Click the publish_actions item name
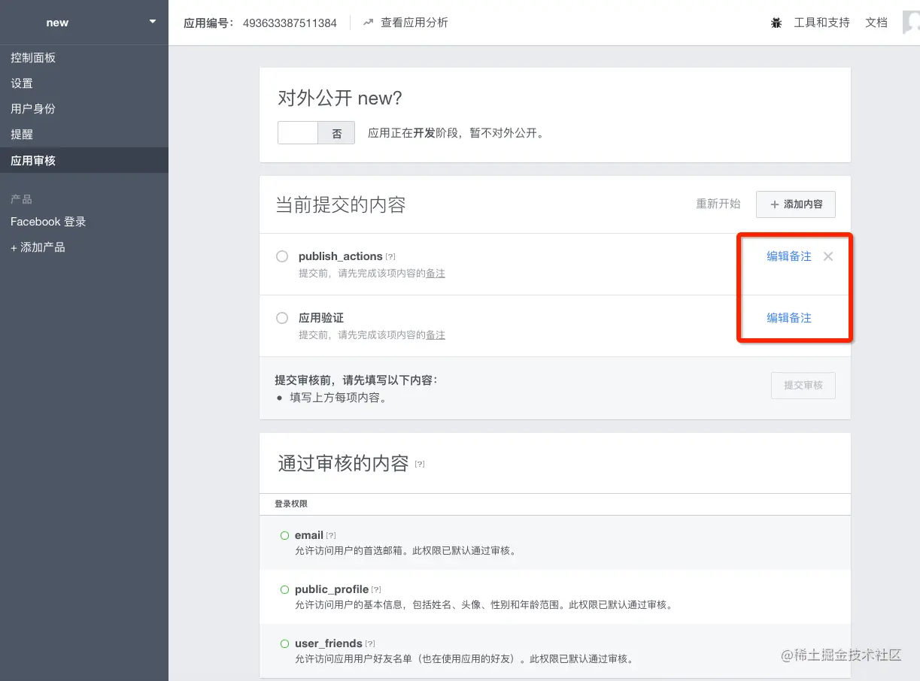The width and height of the screenshot is (920, 681). (341, 256)
